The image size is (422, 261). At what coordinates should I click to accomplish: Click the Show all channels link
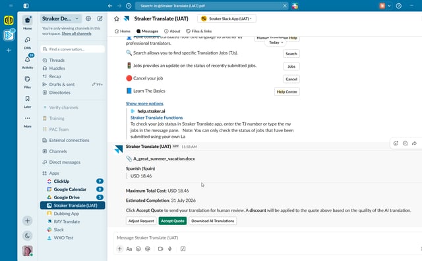(x=76, y=34)
